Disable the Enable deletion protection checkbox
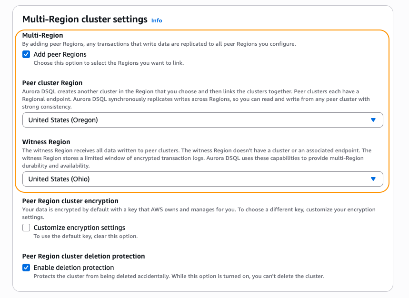 click(26, 268)
